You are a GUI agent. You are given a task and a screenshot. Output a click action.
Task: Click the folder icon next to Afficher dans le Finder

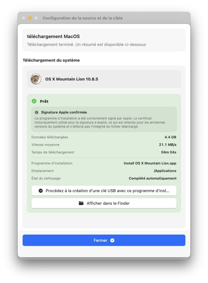81,203
